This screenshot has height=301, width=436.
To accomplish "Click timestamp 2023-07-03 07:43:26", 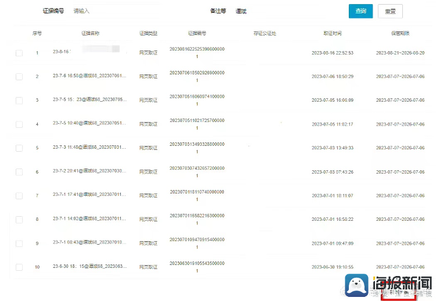I will pos(333,172).
